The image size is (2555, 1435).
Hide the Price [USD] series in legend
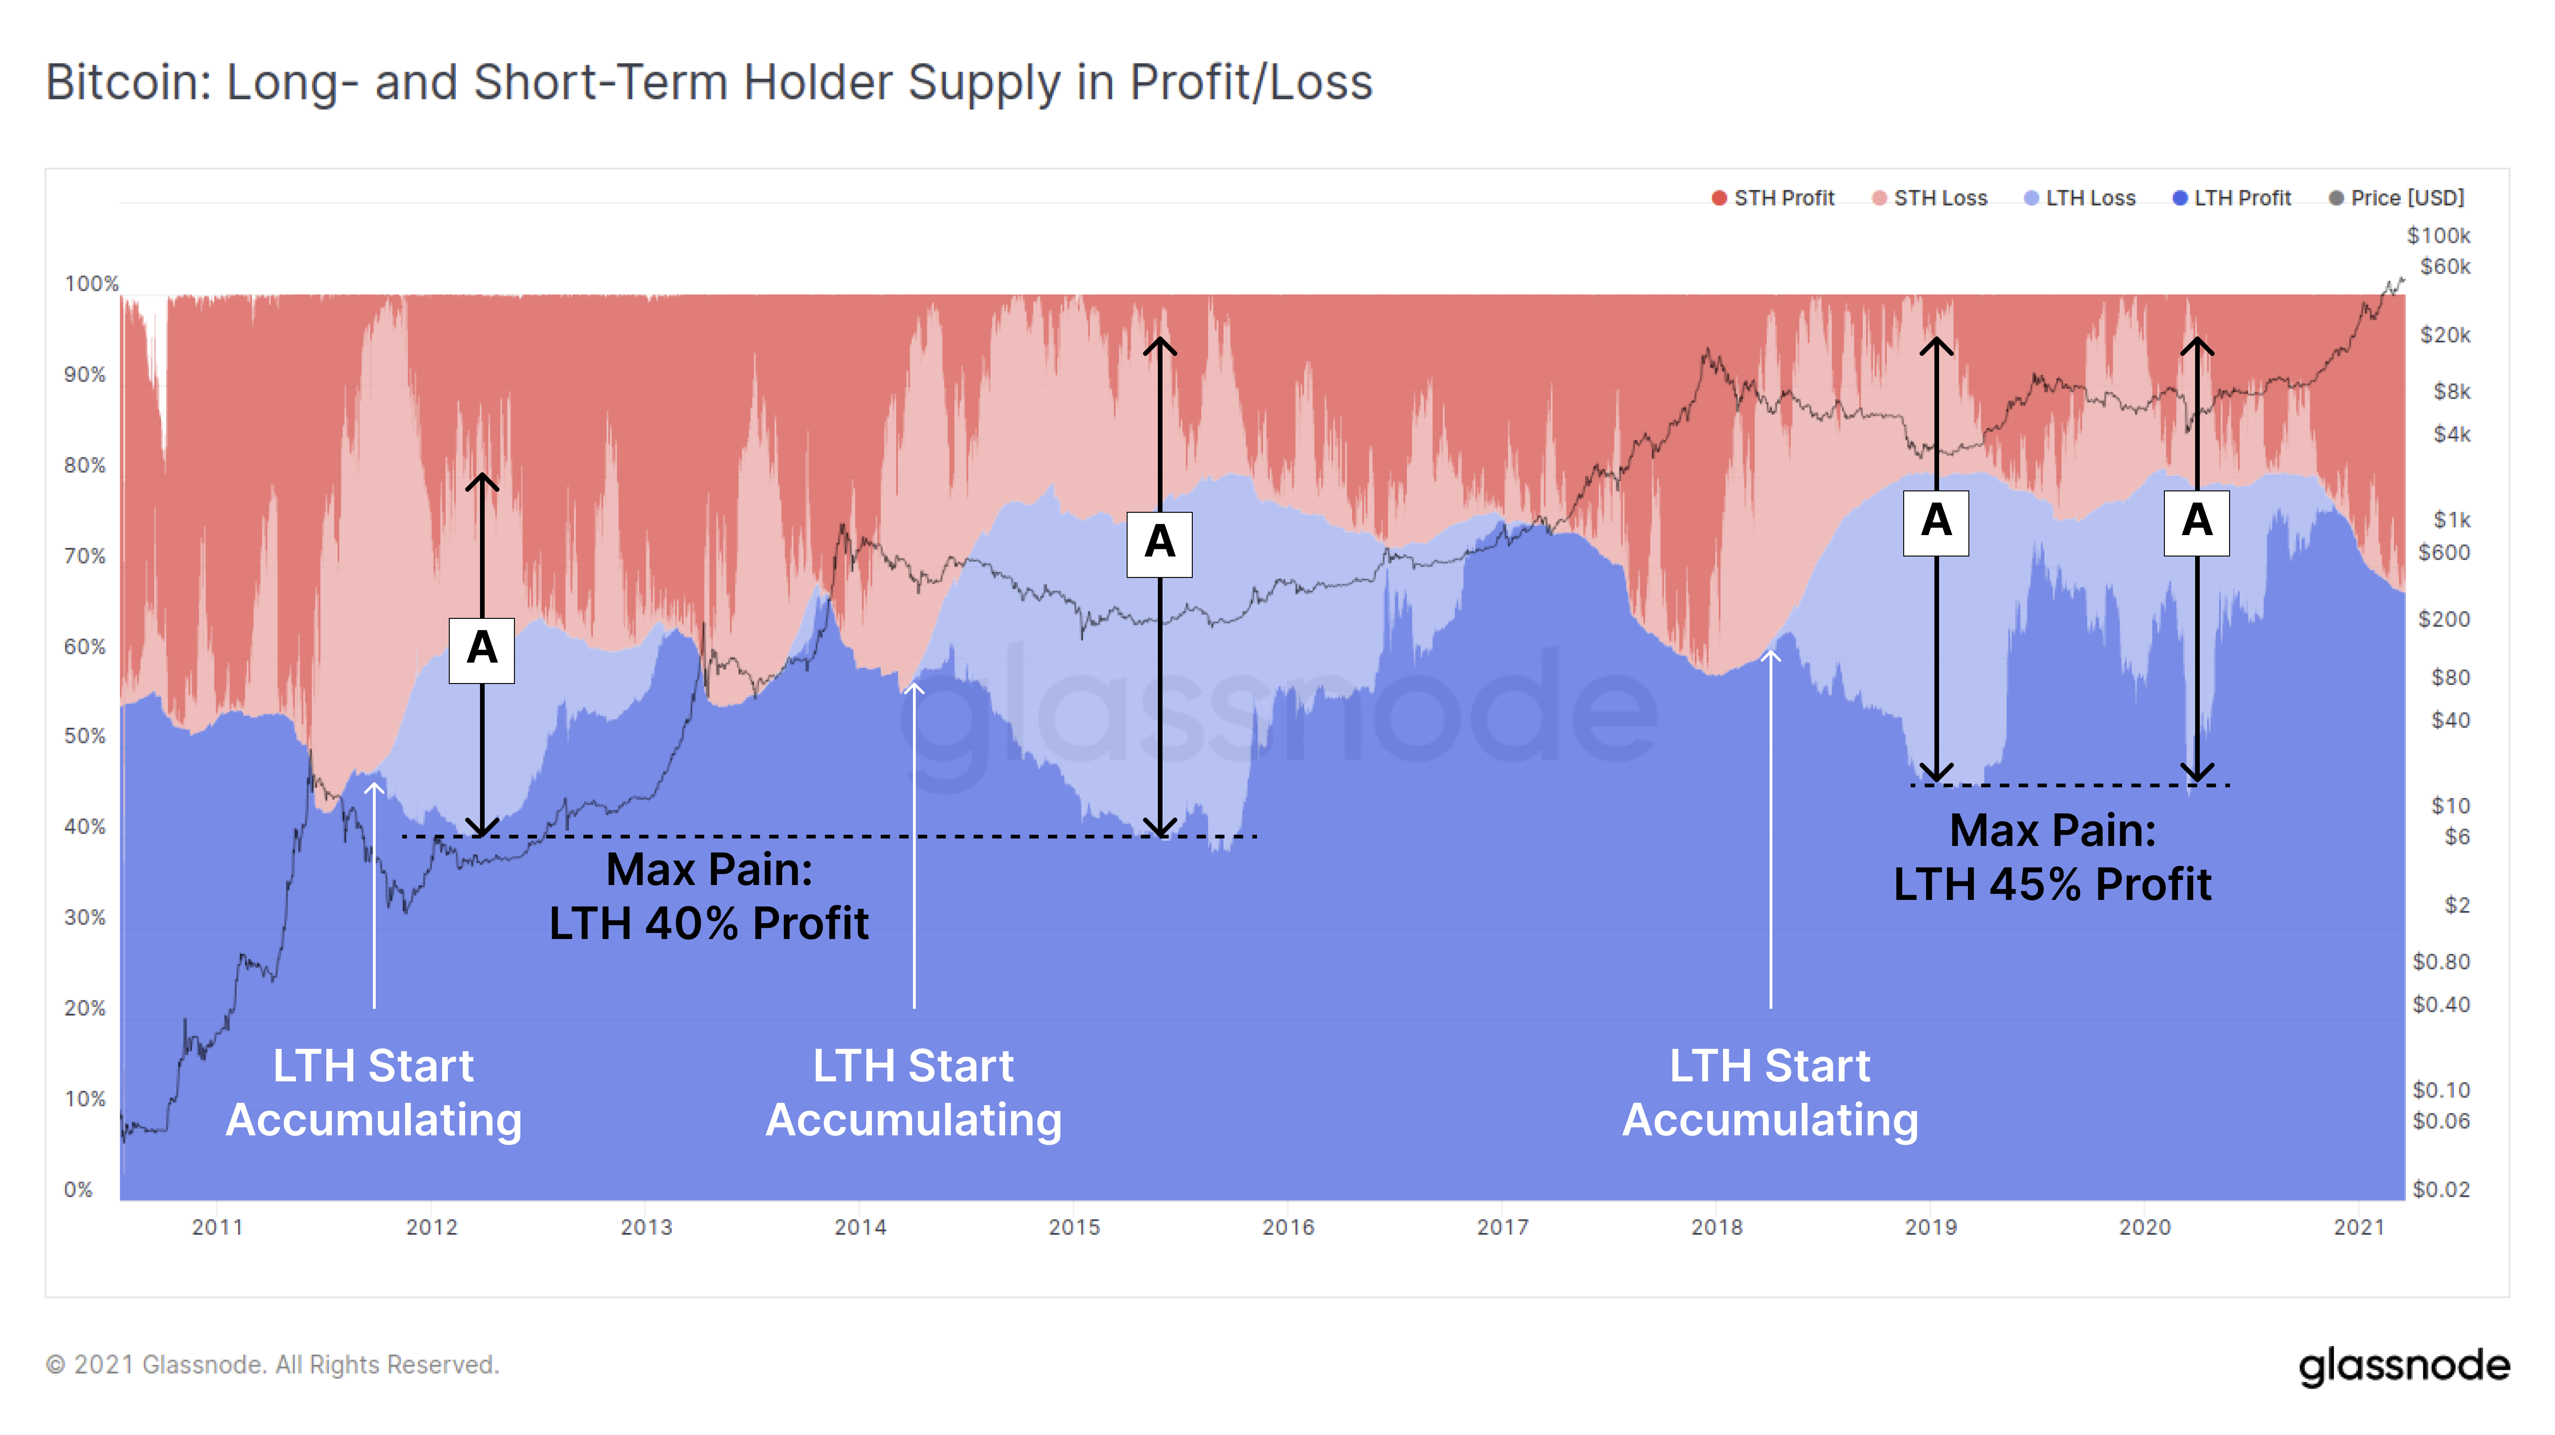click(2396, 198)
